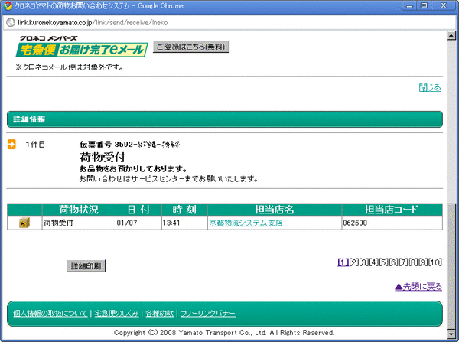Screen dimensions: 459x342
Task: Click the ▲先頭に戻る link
Action: coord(418,287)
